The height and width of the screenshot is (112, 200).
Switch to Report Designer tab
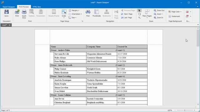(9, 7)
